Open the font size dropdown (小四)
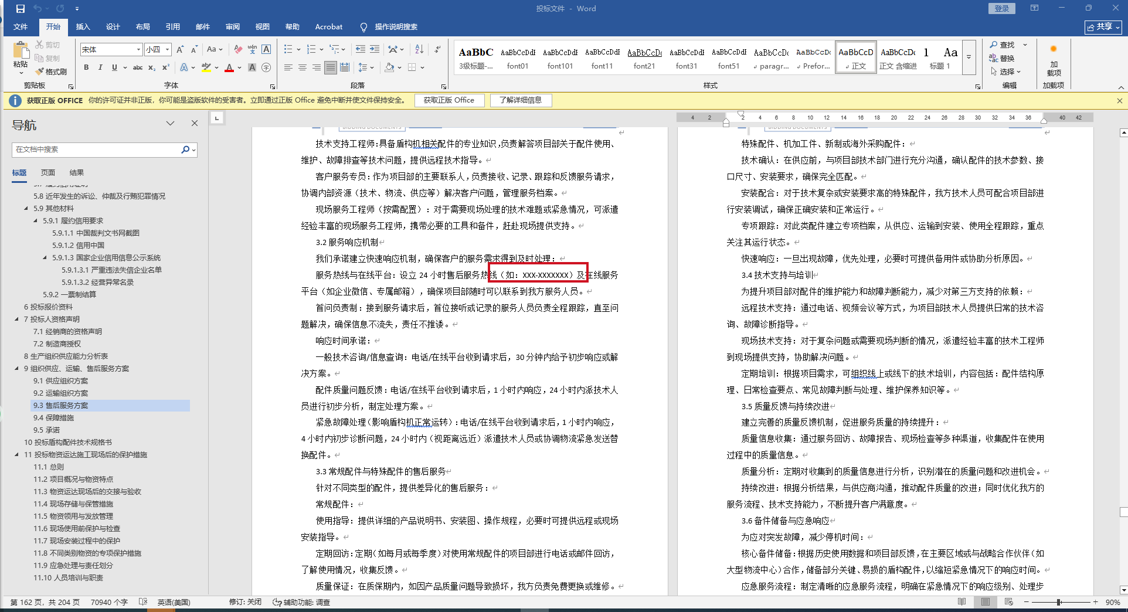Screen dimensions: 1128x612 (x=168, y=50)
